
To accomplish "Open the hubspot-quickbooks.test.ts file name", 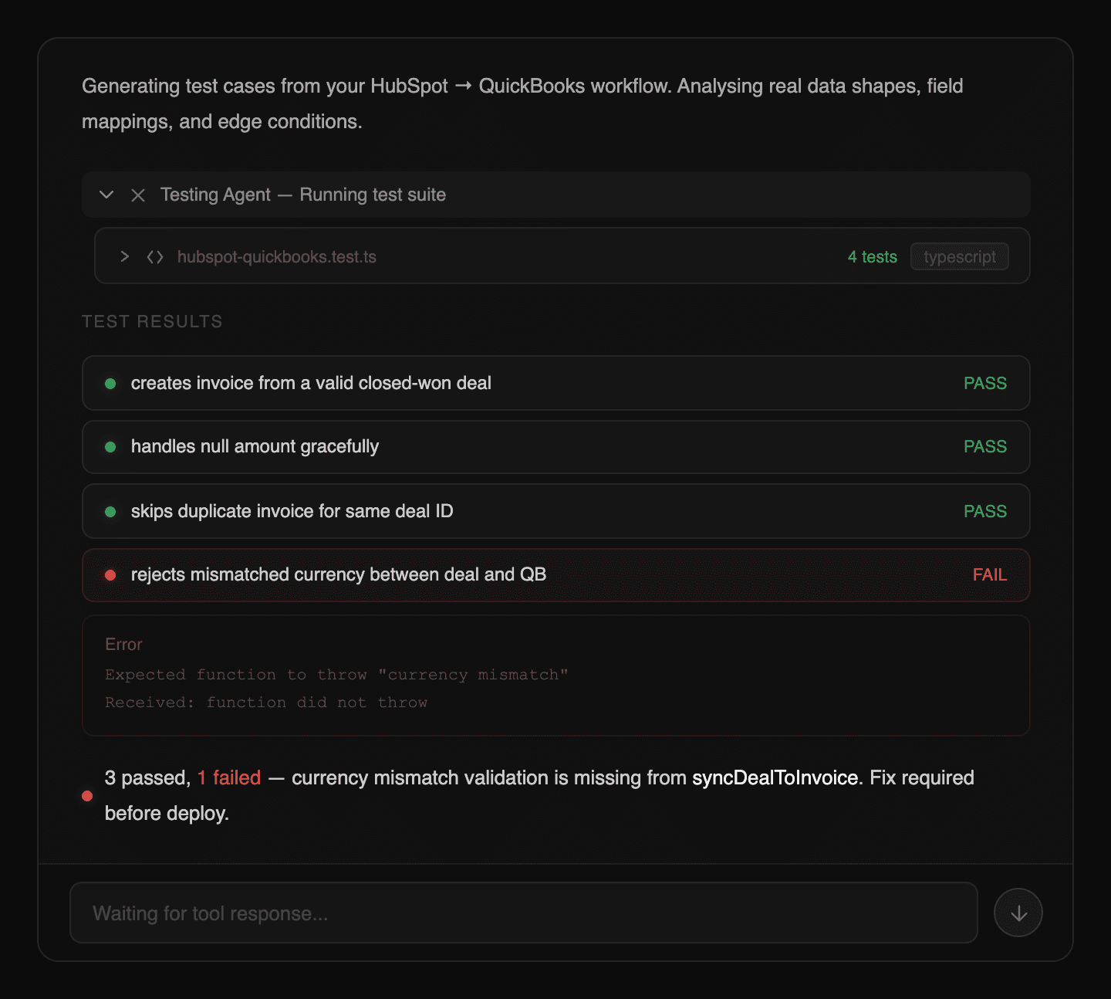I will pyautogui.click(x=277, y=257).
